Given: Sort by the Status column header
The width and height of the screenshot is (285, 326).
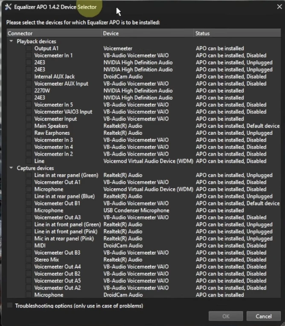Looking at the screenshot, I should coord(237,33).
